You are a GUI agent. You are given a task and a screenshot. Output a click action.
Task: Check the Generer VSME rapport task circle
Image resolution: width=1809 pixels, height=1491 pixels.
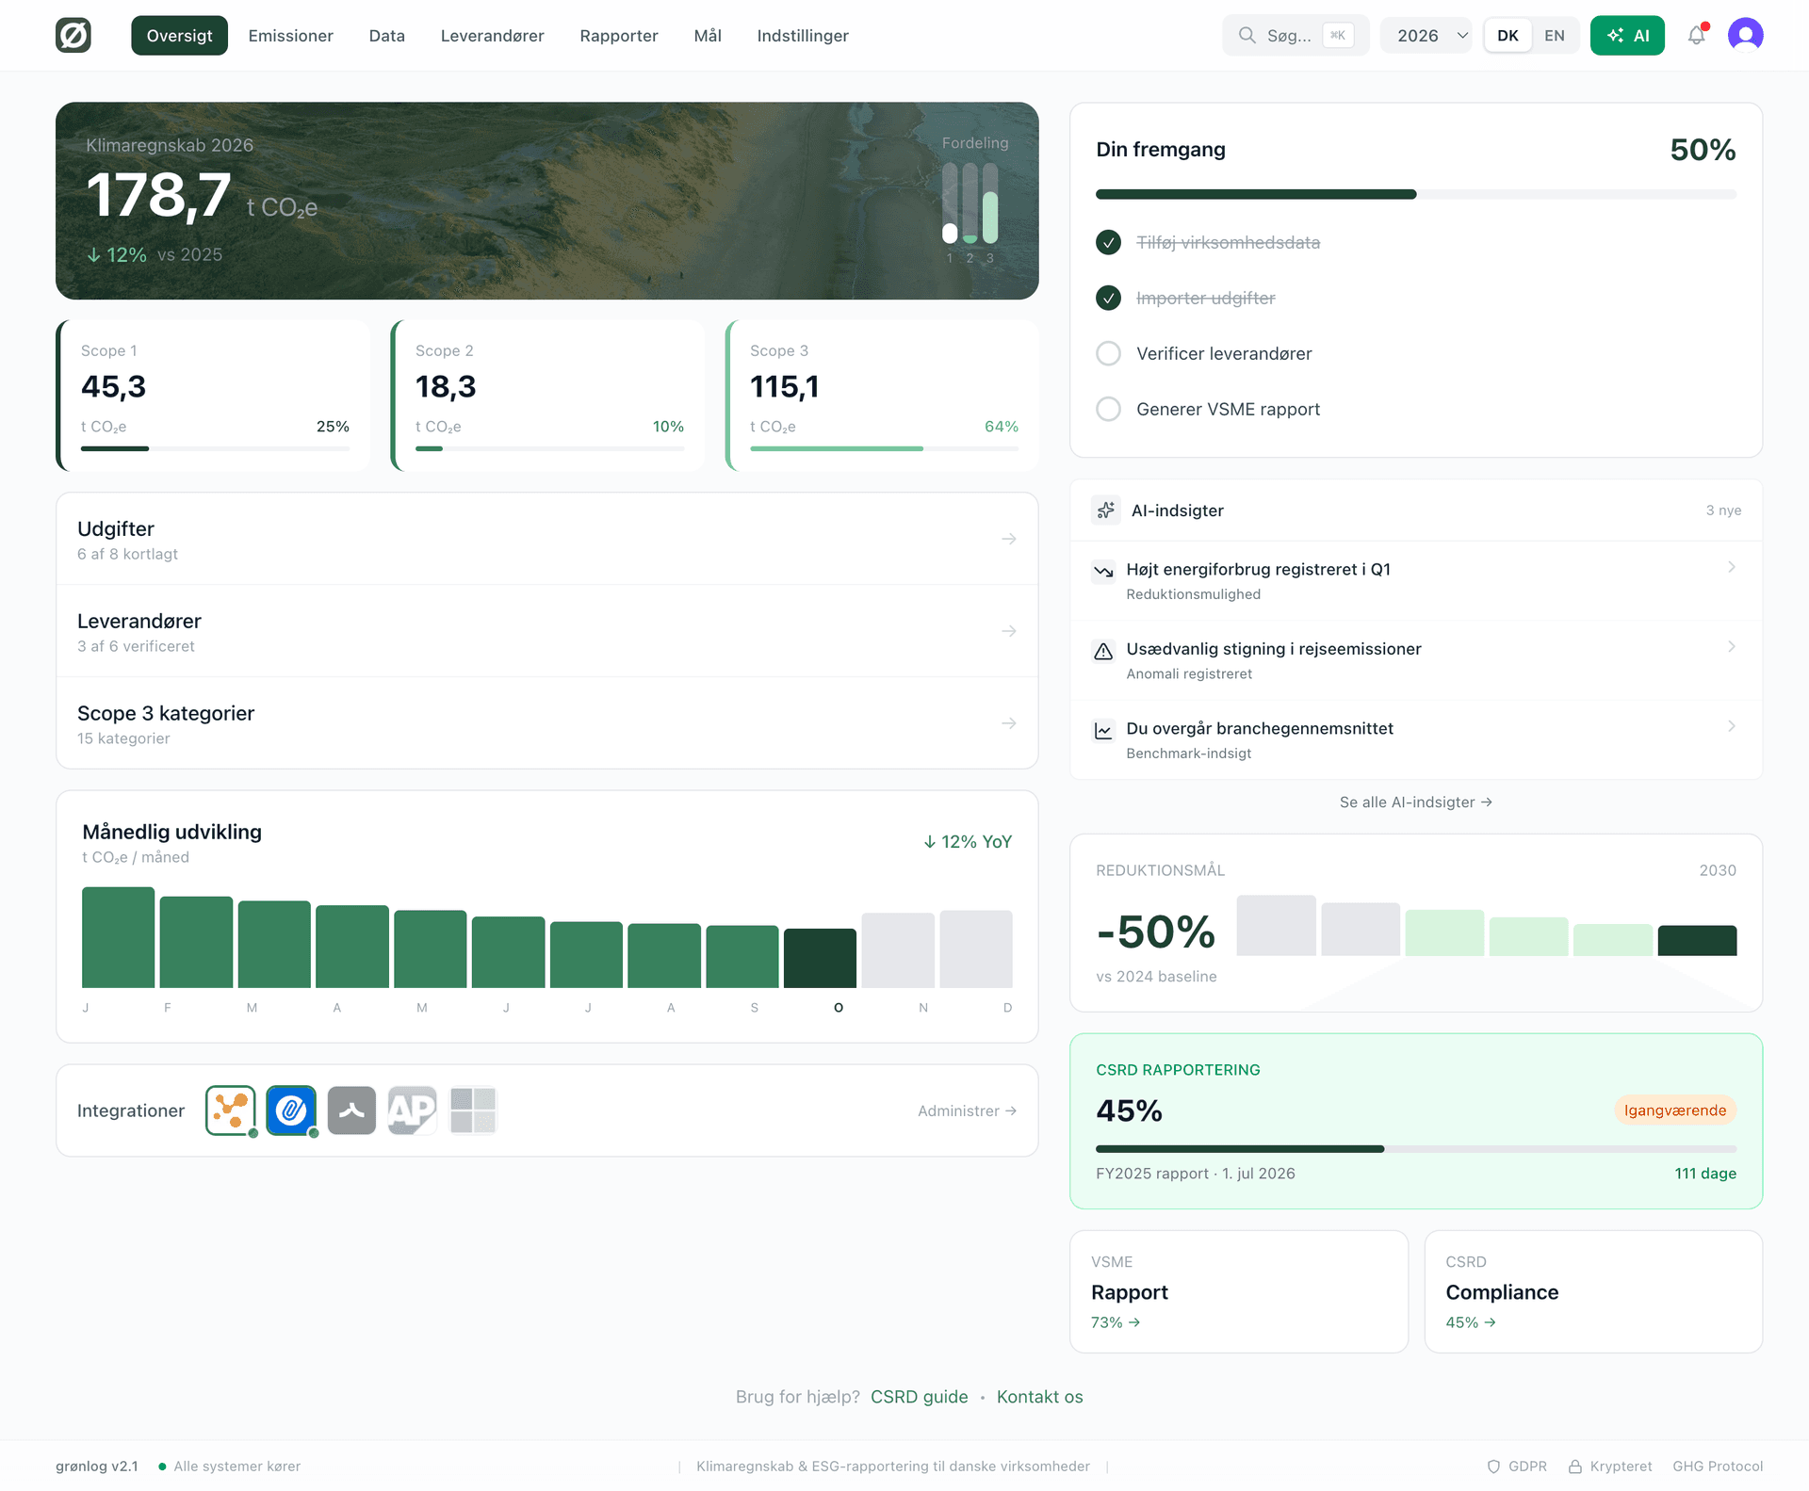coord(1108,409)
